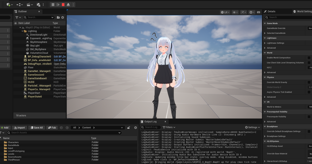Image resolution: width=312 pixels, height=164 pixels.
Task: Open play options three-dot menu beside Eject
Action: [73, 4]
